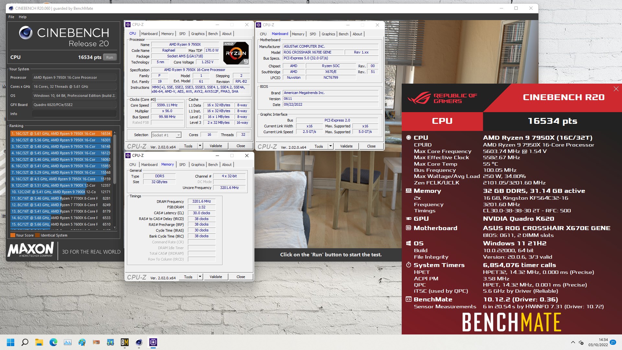Click Validate in CPU-Z Mainboard window
Screen dimensions: 622x350
pos(346,146)
